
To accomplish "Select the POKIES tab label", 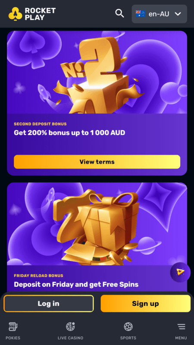I will coord(13,338).
